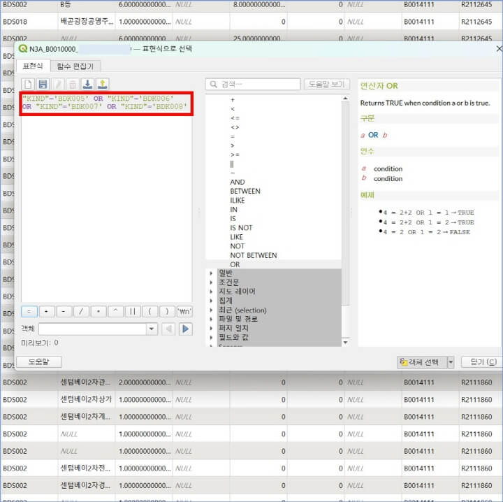Insert minus operator from the bottom operator buttons
The height and width of the screenshot is (502, 503).
64,311
